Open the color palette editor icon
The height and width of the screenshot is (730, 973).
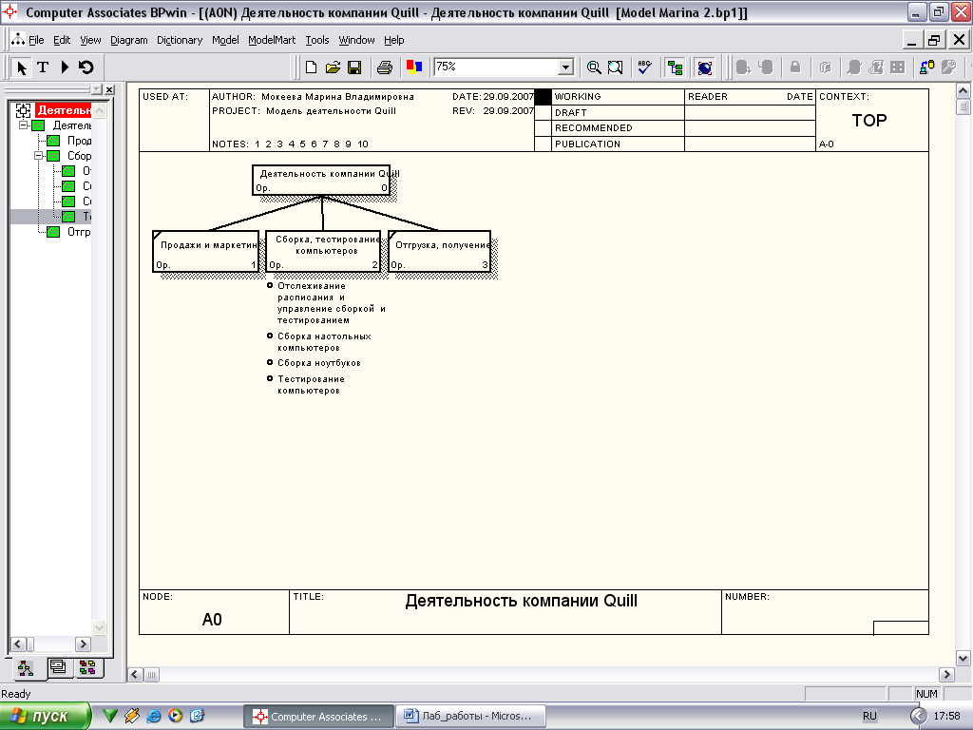(413, 67)
